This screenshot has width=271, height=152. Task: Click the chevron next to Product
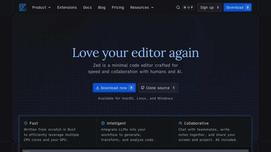49,7
